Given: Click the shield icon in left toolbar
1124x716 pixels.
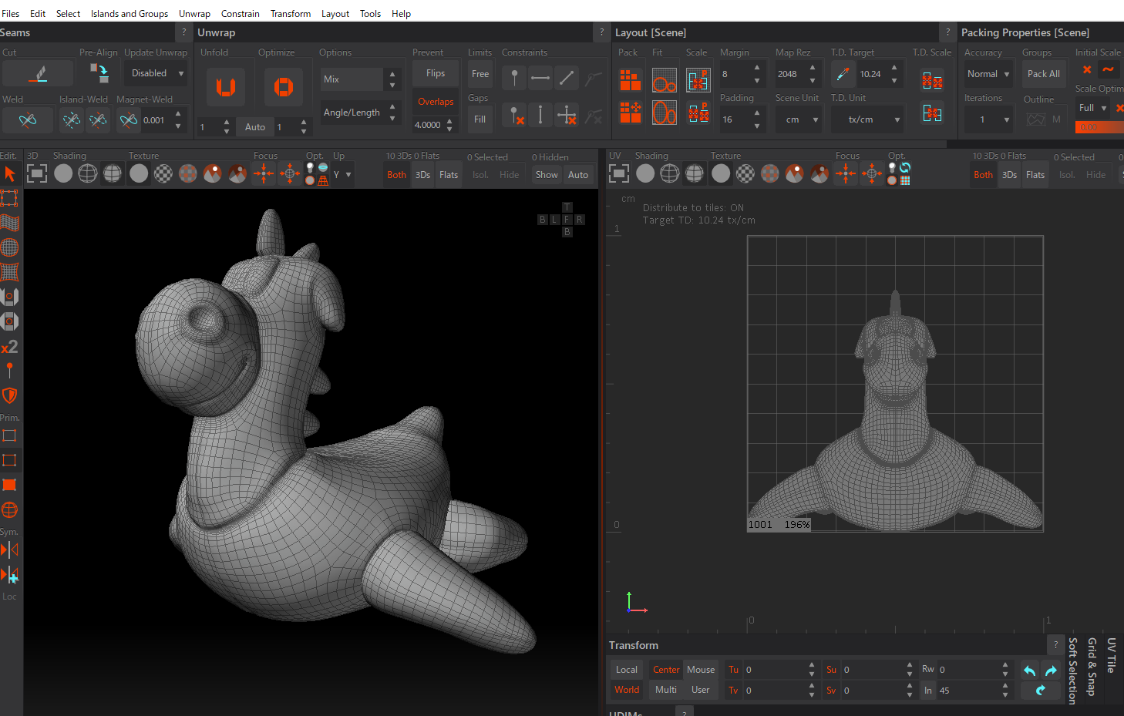Looking at the screenshot, I should (x=9, y=395).
